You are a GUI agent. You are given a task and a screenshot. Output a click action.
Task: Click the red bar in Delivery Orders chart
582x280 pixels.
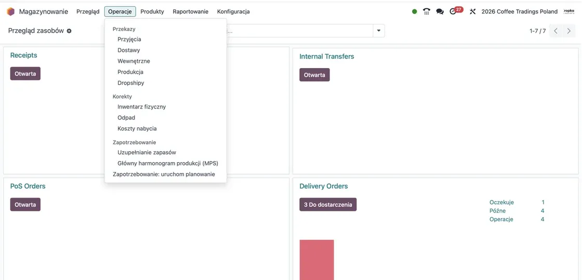click(x=316, y=260)
